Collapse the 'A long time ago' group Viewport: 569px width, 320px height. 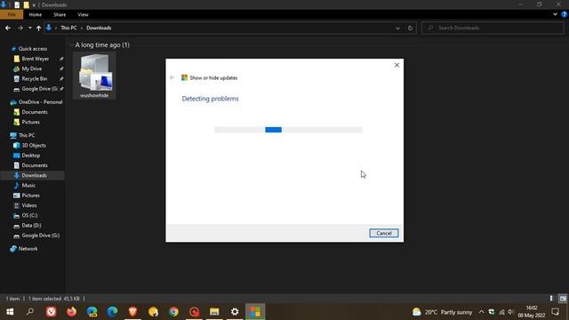tap(71, 45)
